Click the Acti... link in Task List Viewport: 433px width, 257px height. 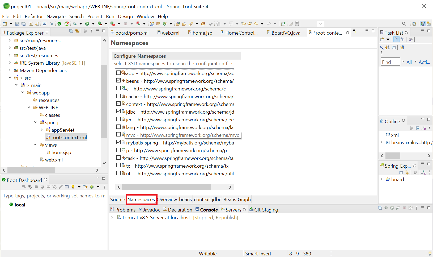pos(424,62)
